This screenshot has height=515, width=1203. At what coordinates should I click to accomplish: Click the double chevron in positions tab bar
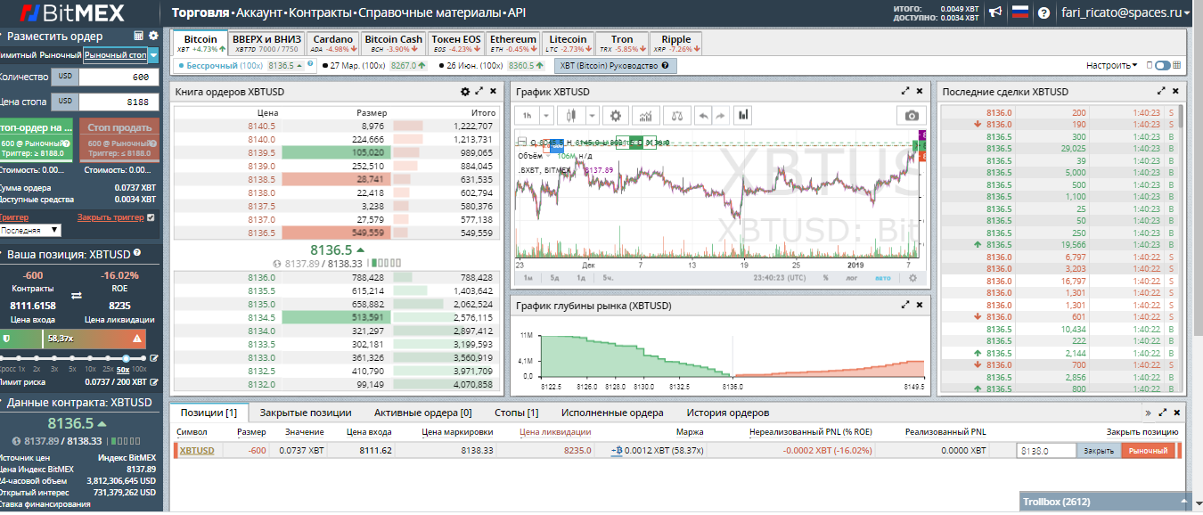pyautogui.click(x=1148, y=413)
